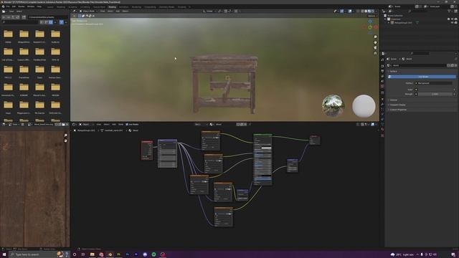Open the Edit menu
The width and height of the screenshot is (459, 258).
[x=14, y=6]
